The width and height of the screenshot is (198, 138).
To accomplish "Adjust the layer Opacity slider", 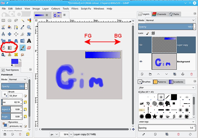I will click(166, 27).
